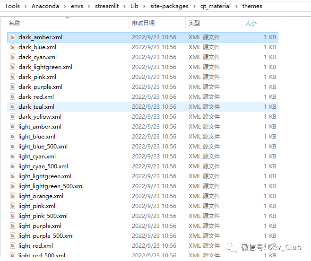Expand the chevron after Lib in breadcrumb

[144, 6]
